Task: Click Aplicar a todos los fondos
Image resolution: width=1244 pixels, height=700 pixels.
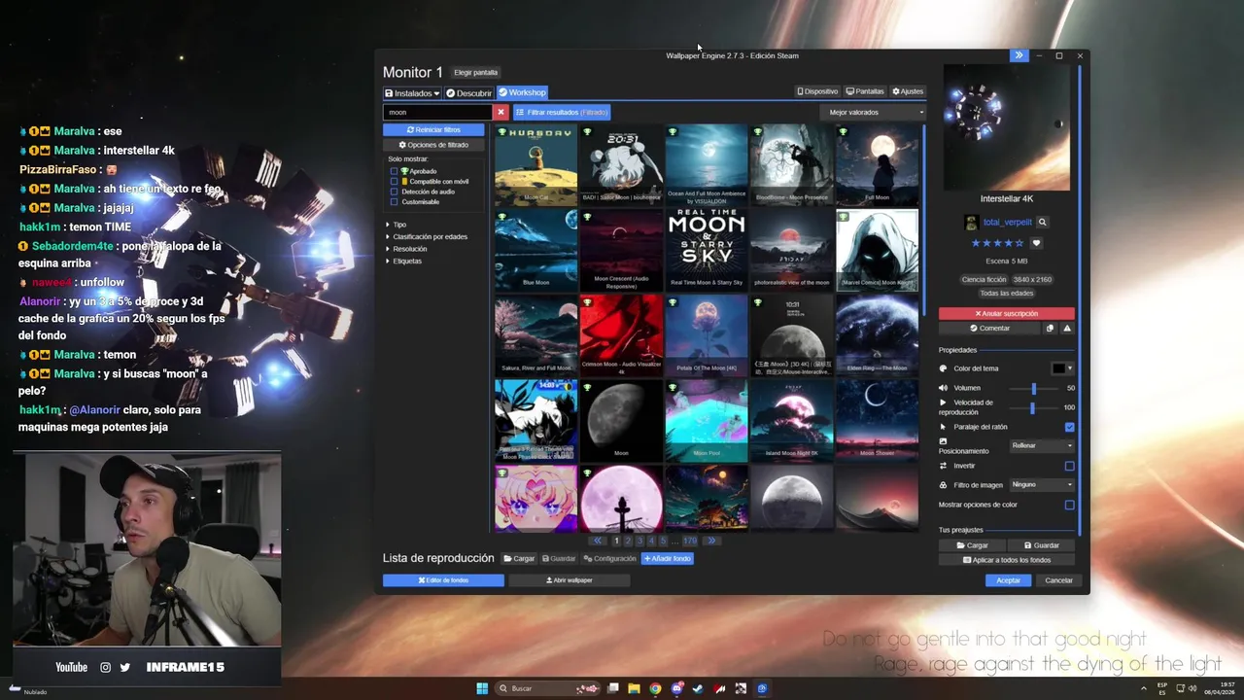Action: (x=1007, y=560)
